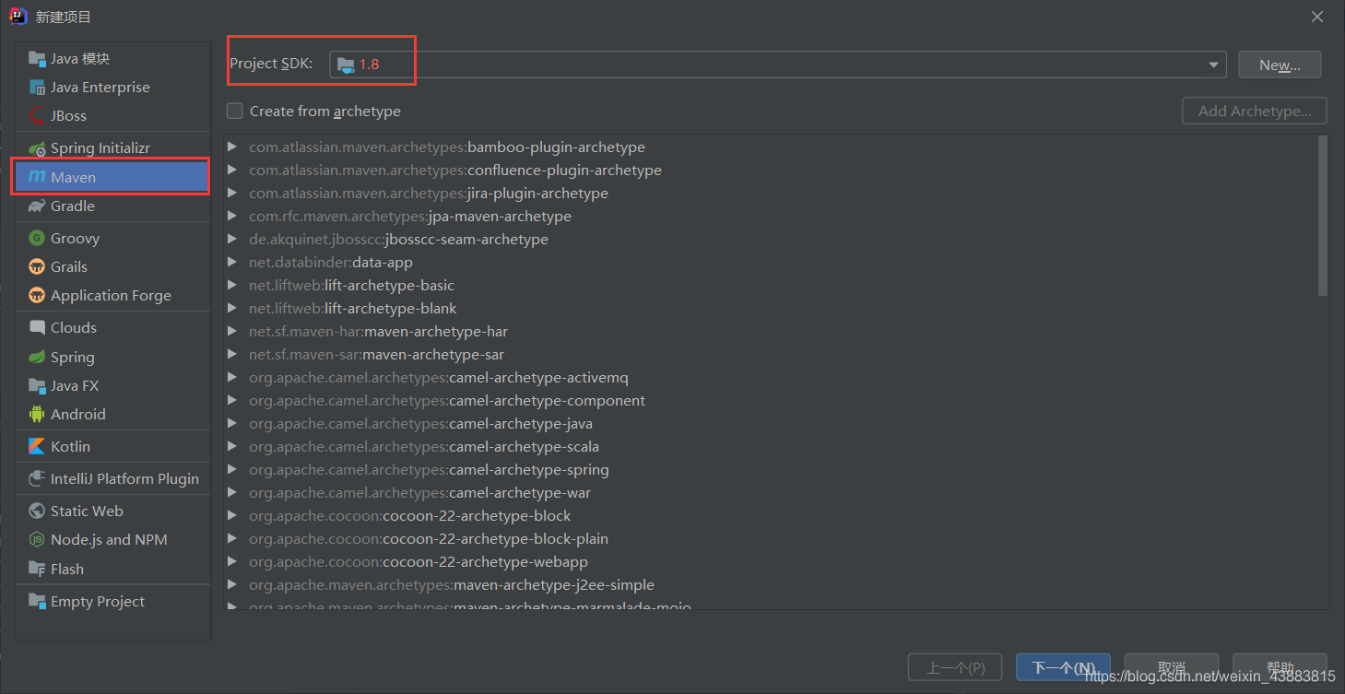This screenshot has height=694, width=1345.
Task: Close the 新建项目 dialog window
Action: [x=1317, y=17]
